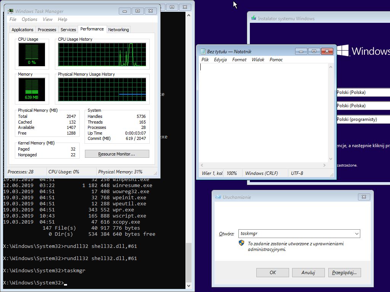Image resolution: width=390 pixels, height=292 pixels.
Task: Click the admin shield icon in Uruchamianie
Action: click(241, 243)
